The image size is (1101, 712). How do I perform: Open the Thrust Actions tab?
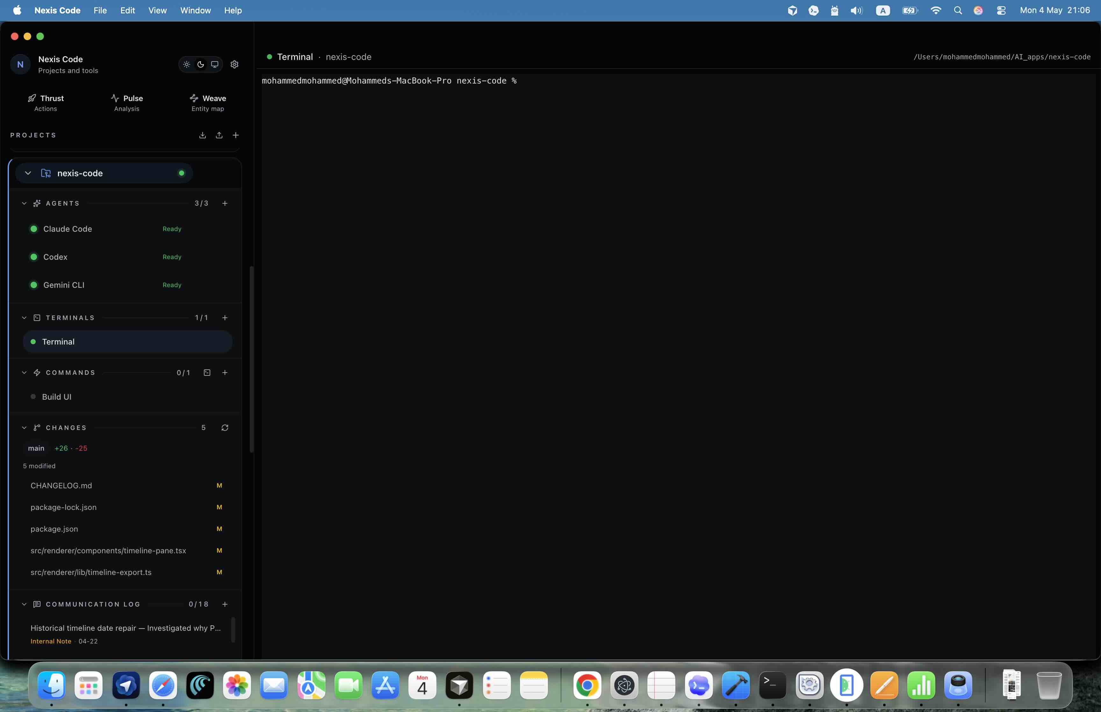(46, 103)
